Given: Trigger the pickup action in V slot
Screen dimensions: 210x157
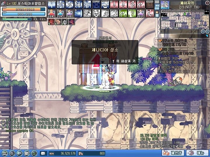Looking at the screenshot, I should [x=141, y=4].
